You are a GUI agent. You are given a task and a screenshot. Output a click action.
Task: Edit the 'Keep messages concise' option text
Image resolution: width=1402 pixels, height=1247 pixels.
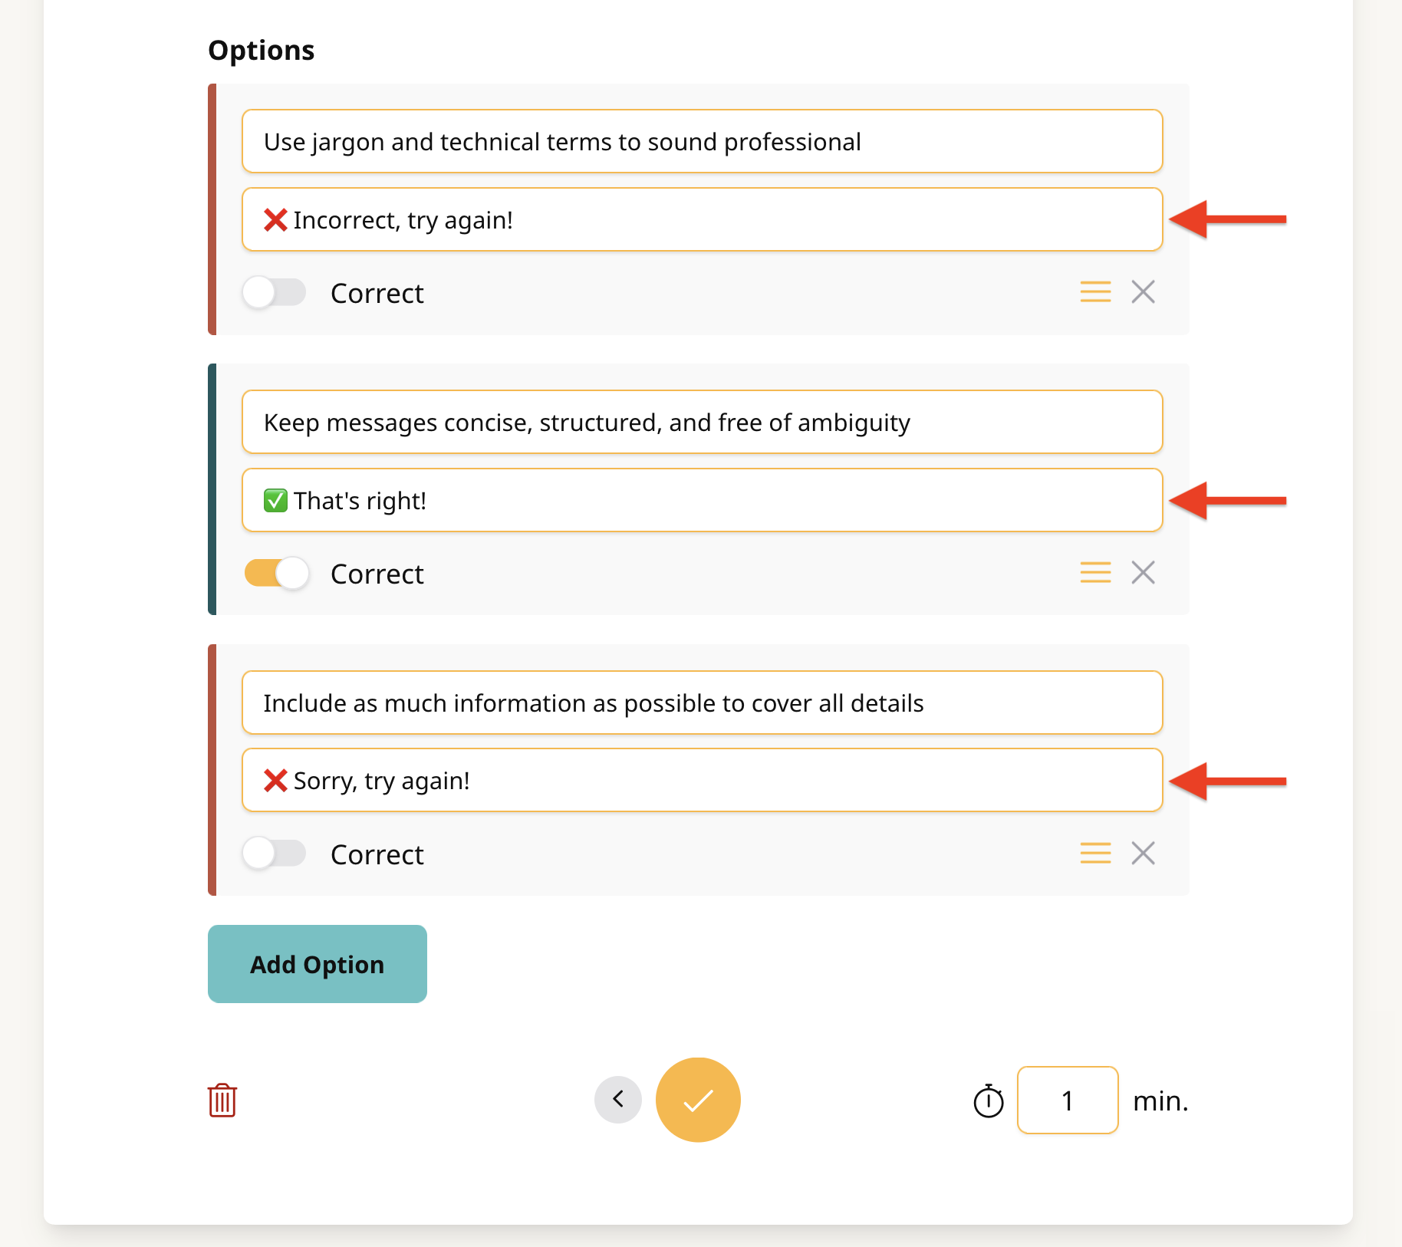(703, 423)
